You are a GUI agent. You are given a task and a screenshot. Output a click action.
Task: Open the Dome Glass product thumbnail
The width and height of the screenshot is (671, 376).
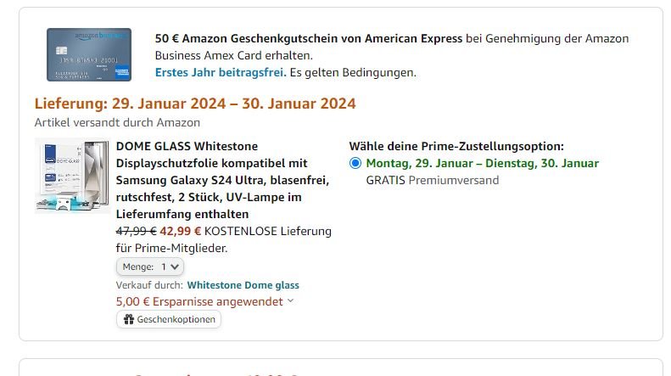click(72, 174)
